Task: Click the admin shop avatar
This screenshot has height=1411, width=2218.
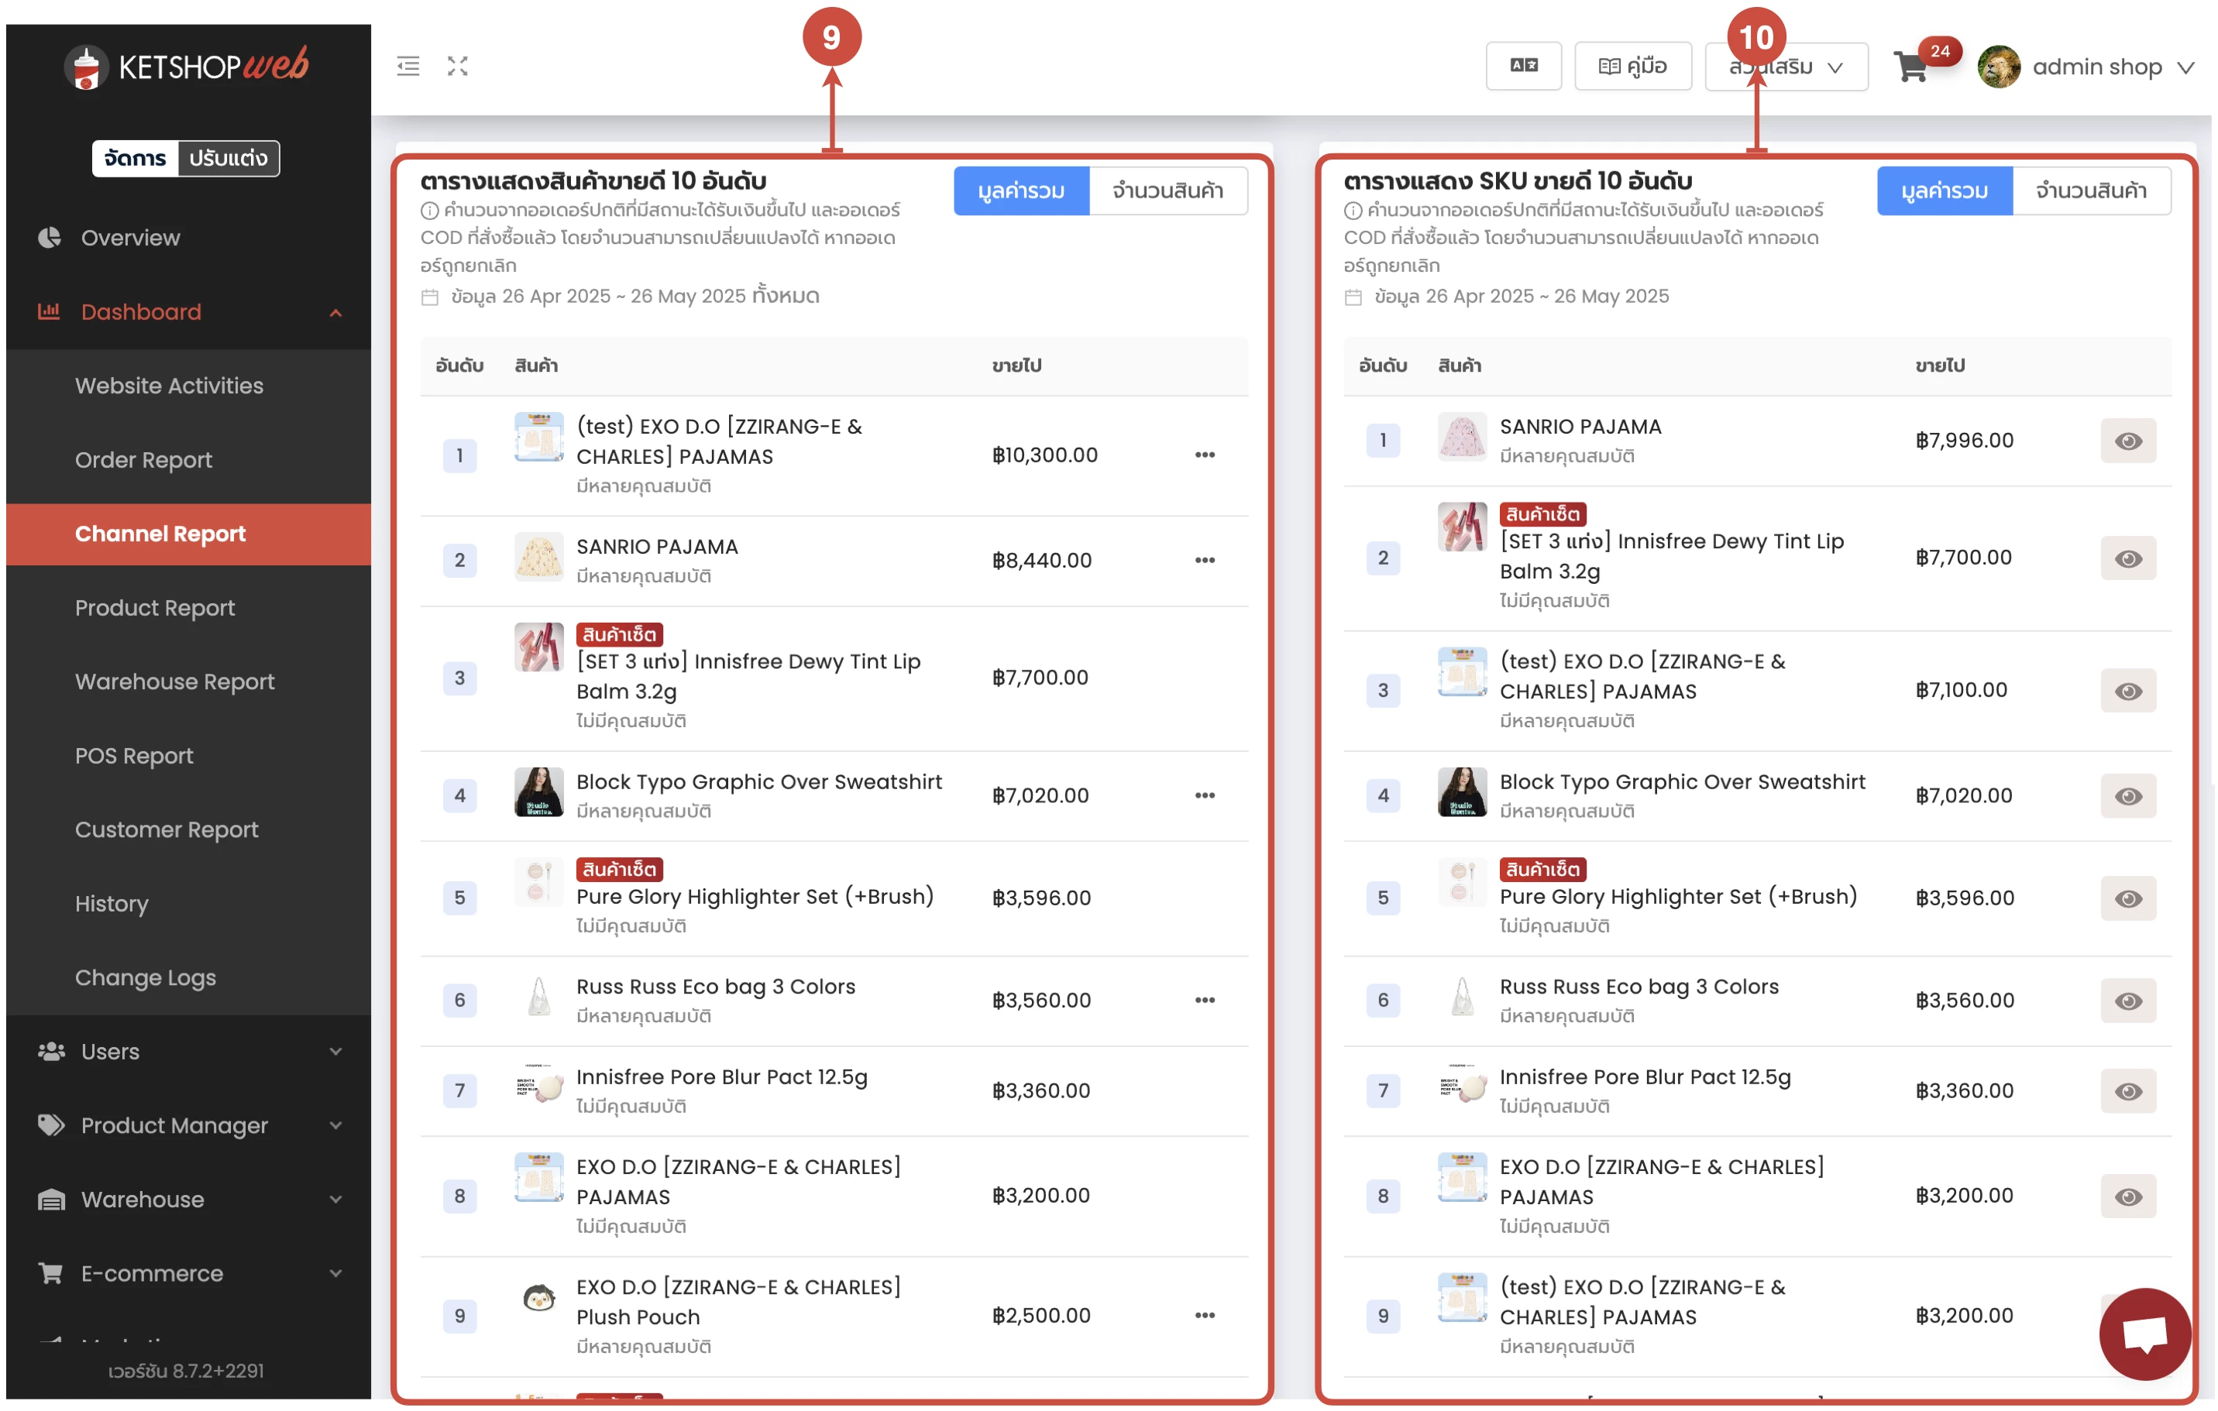Action: 1998,67
